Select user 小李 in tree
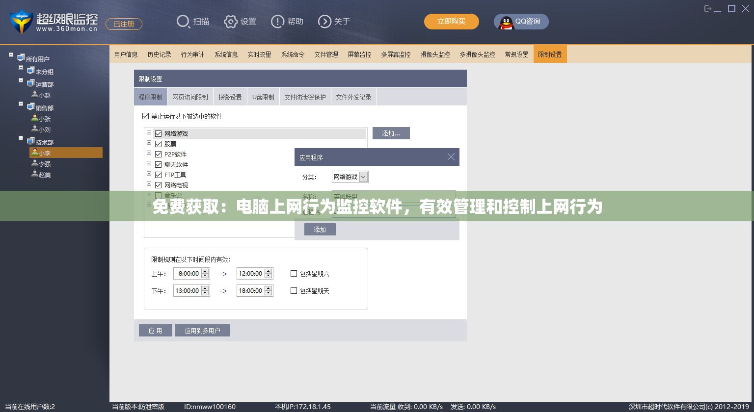754x412 pixels. (x=66, y=153)
